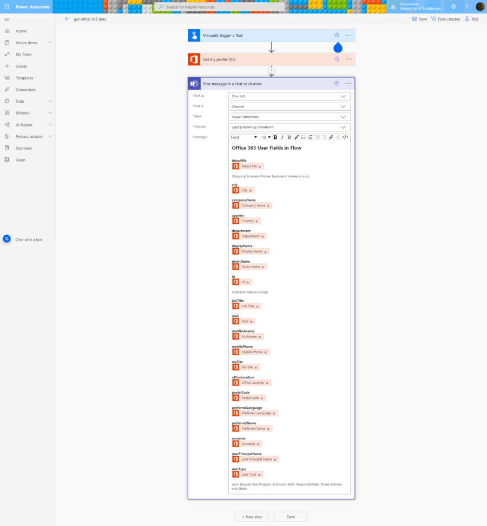This screenshot has width=487, height=526.
Task: Open the Get my profile step menu
Action: [348, 59]
